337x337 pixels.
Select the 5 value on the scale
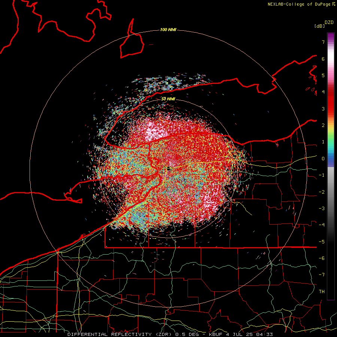click(323, 75)
